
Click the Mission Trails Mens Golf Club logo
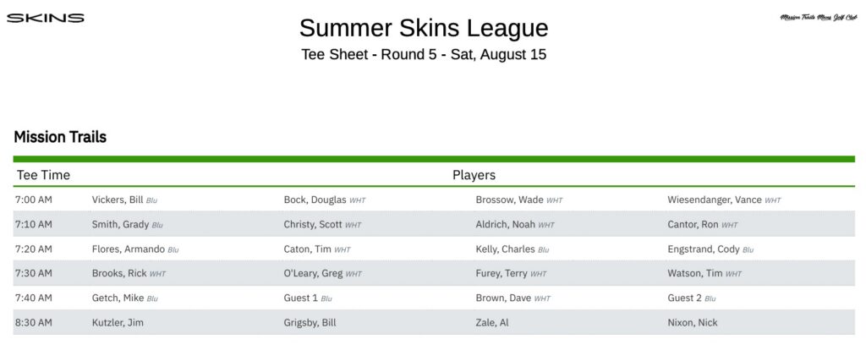pos(818,18)
